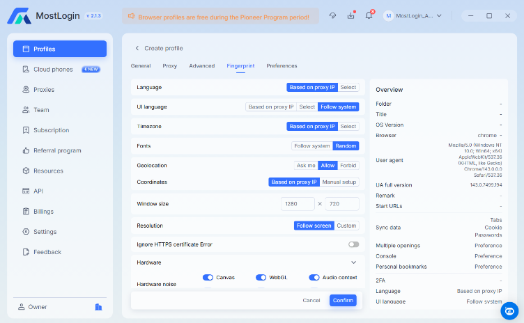
Task: Click the download icon in header
Action: (351, 15)
